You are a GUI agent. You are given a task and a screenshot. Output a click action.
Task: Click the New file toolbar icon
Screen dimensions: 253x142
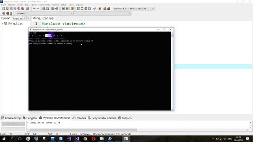(x=4, y=9)
